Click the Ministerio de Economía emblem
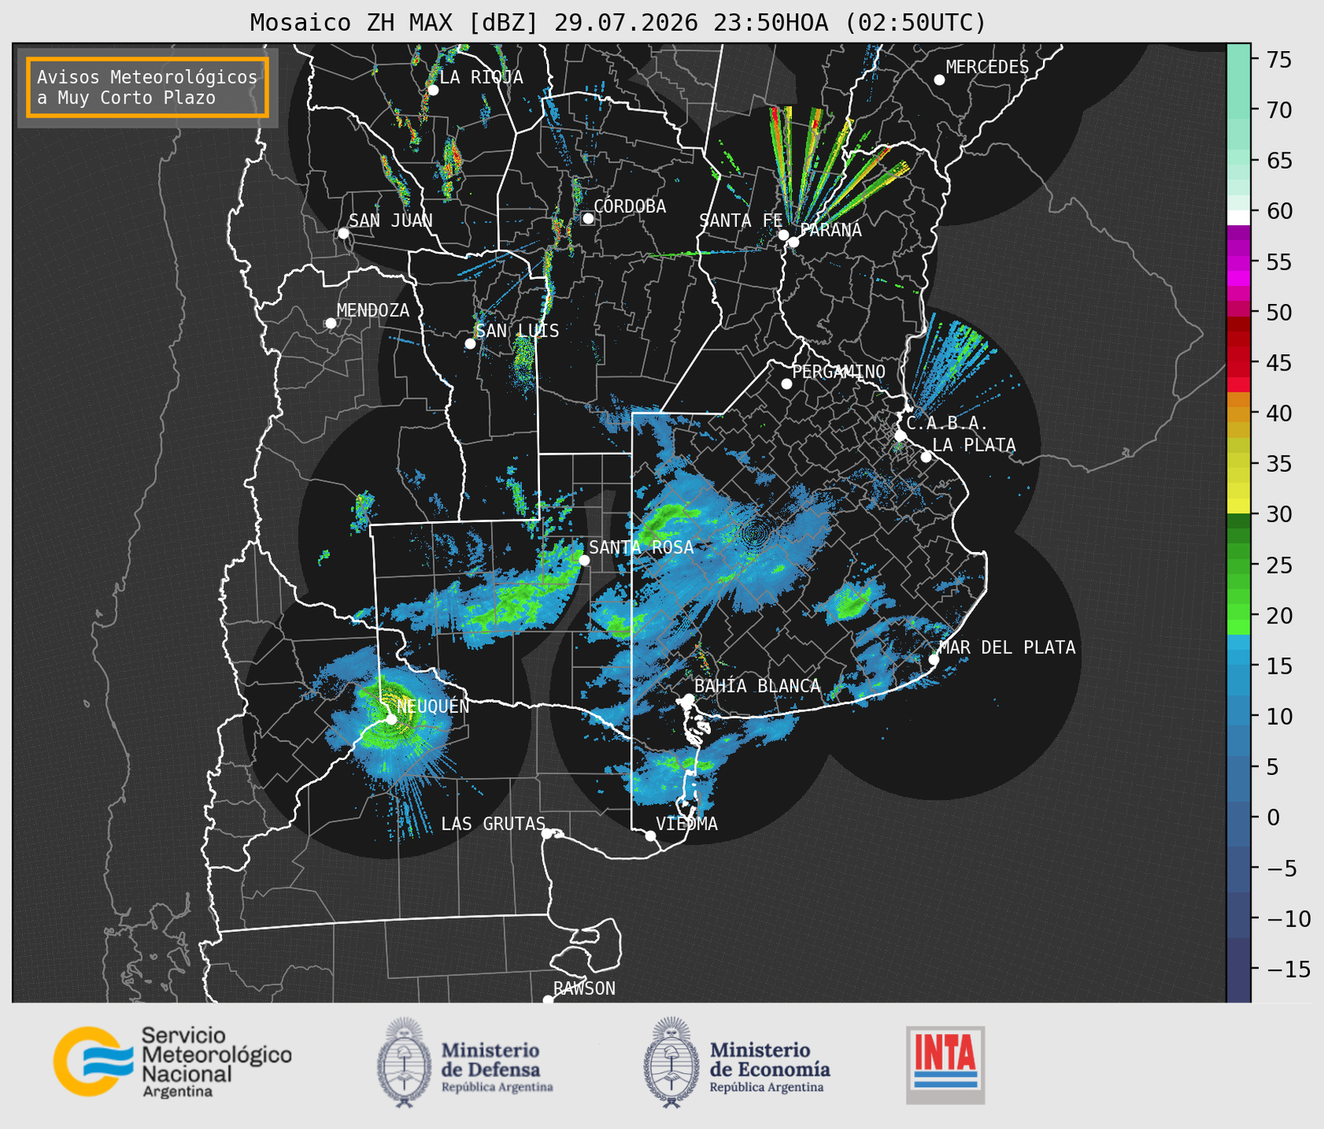 (x=672, y=1062)
